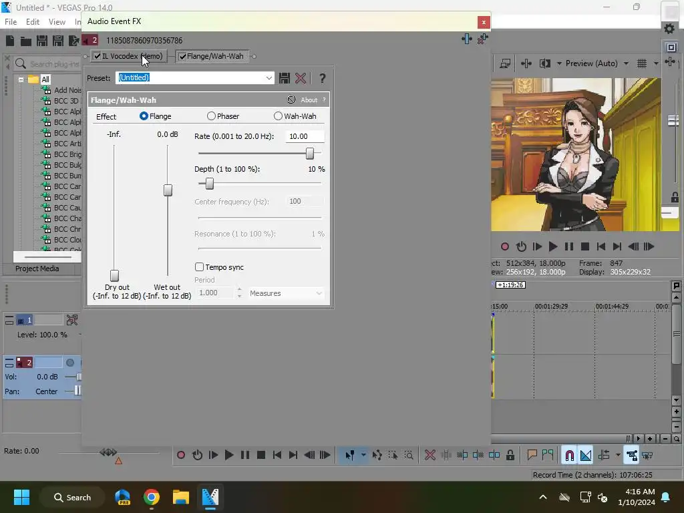Increase the Period value with up arrow

pyautogui.click(x=239, y=290)
